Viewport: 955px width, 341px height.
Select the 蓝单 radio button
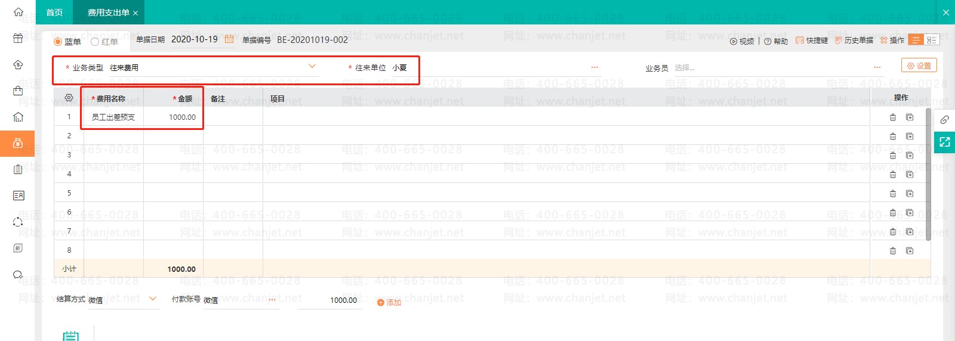(58, 42)
